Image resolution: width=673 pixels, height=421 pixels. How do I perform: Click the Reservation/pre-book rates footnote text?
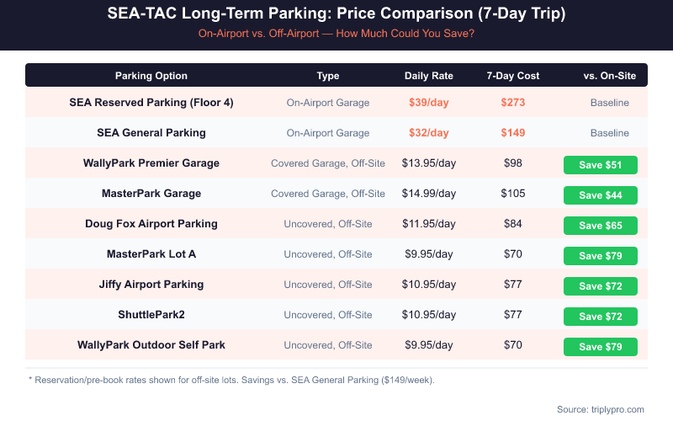click(x=231, y=381)
